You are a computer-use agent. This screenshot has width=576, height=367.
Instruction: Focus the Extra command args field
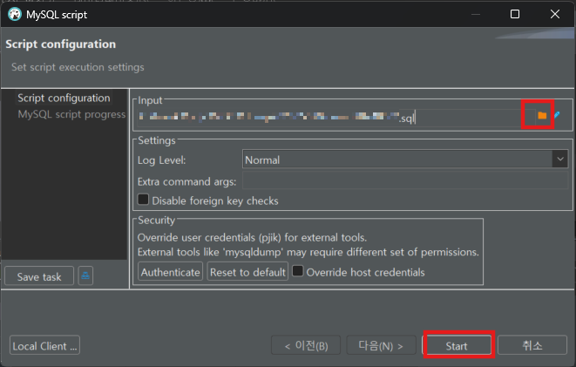[405, 180]
